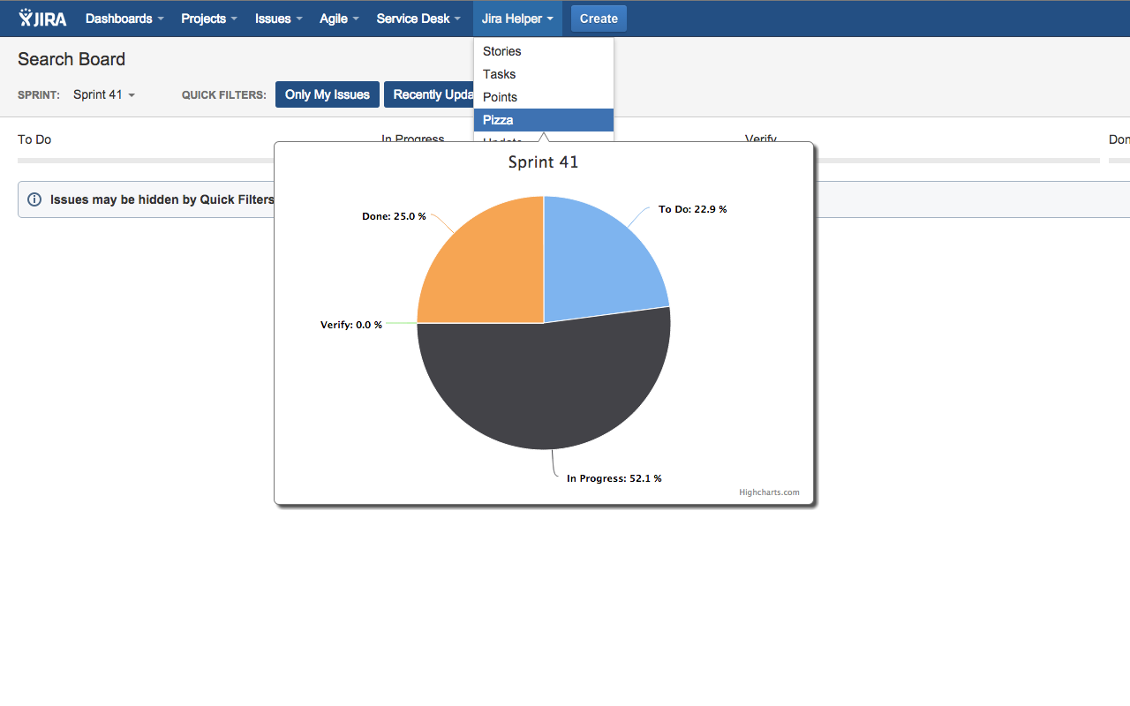Click the To Do column header
This screenshot has height=706, width=1130.
pyautogui.click(x=34, y=139)
